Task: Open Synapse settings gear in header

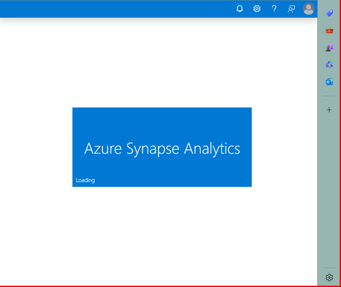Action: coord(257,9)
